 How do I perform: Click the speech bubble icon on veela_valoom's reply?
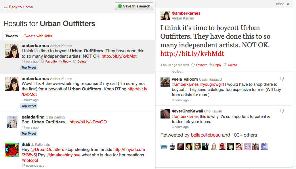[282, 79]
